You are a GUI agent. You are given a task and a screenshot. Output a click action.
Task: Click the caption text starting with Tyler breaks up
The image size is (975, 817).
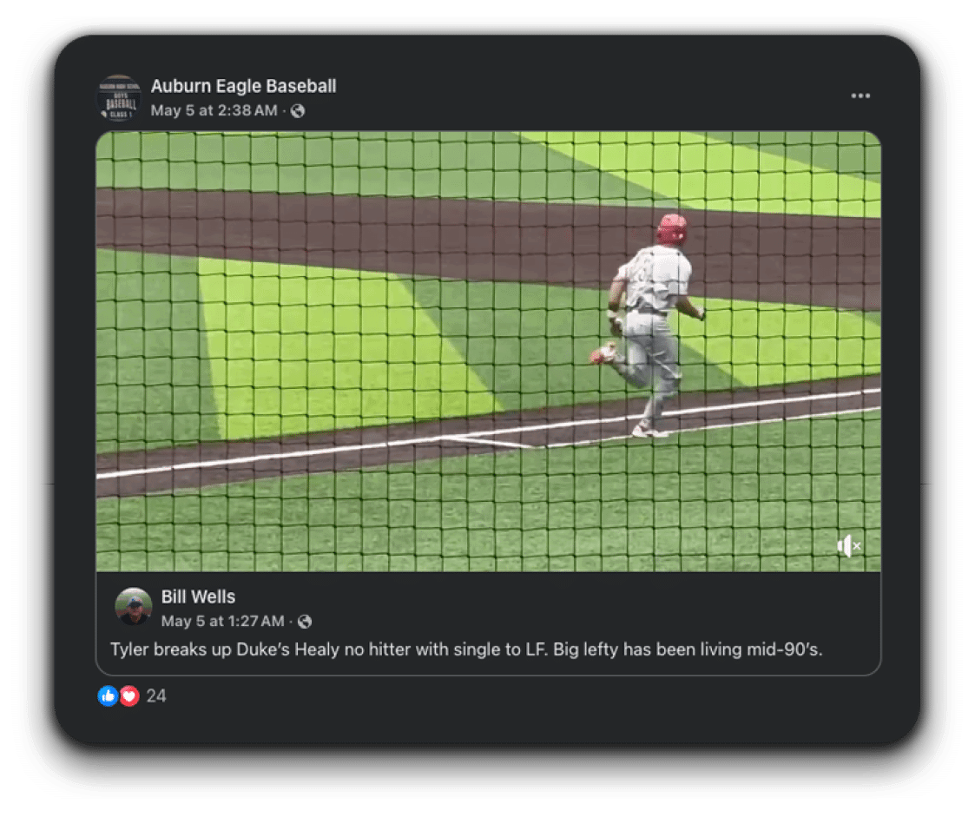pyautogui.click(x=466, y=649)
